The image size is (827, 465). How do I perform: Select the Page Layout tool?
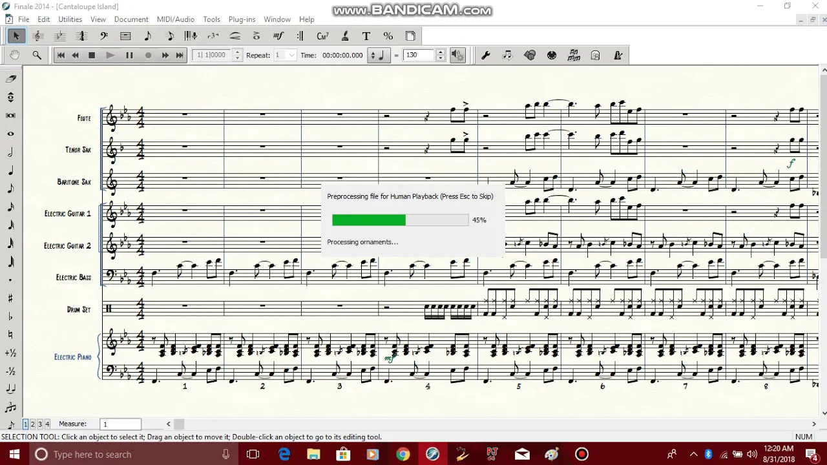[x=410, y=36]
